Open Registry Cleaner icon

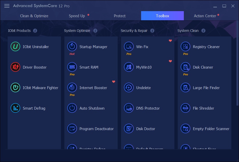point(186,47)
